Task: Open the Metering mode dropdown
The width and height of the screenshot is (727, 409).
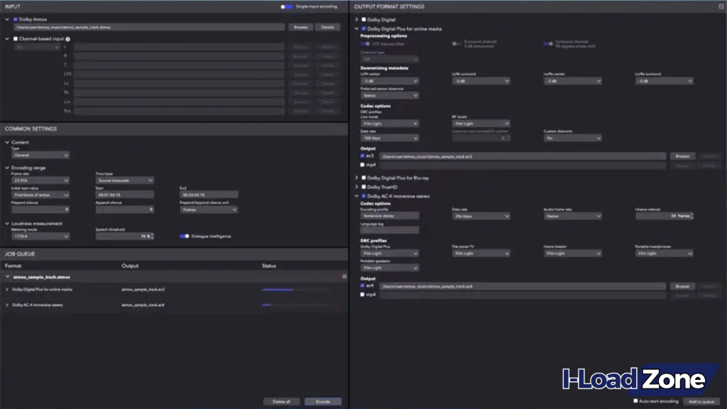Action: click(x=40, y=236)
